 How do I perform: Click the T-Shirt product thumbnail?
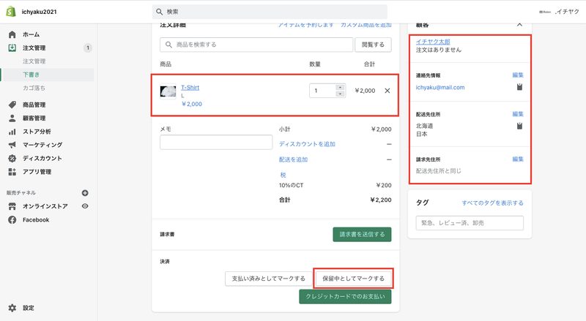[x=168, y=91]
